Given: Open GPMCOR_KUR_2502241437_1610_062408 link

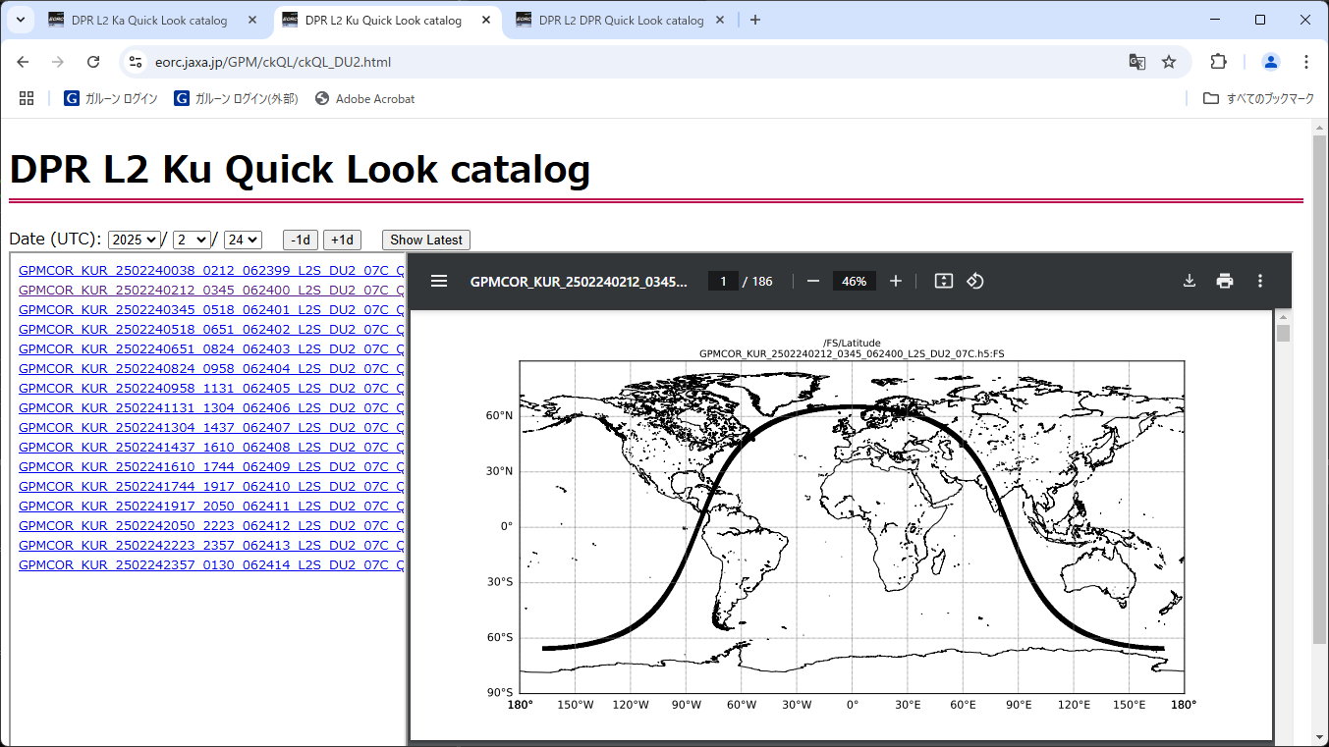Looking at the screenshot, I should pos(211,447).
